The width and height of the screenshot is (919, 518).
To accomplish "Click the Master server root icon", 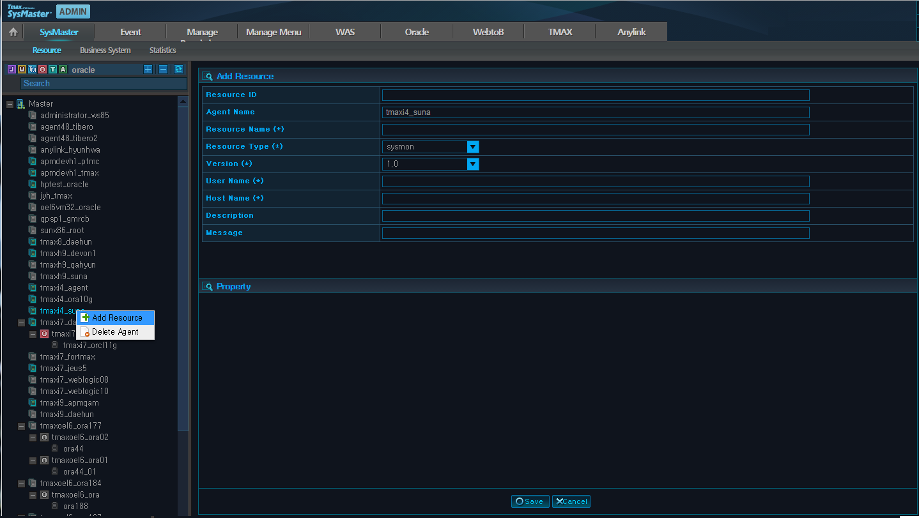I will [20, 103].
